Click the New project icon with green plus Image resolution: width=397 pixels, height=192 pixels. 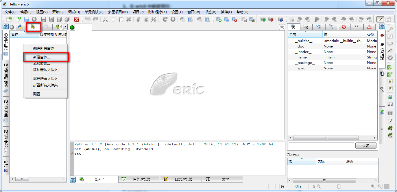[x=219, y=19]
